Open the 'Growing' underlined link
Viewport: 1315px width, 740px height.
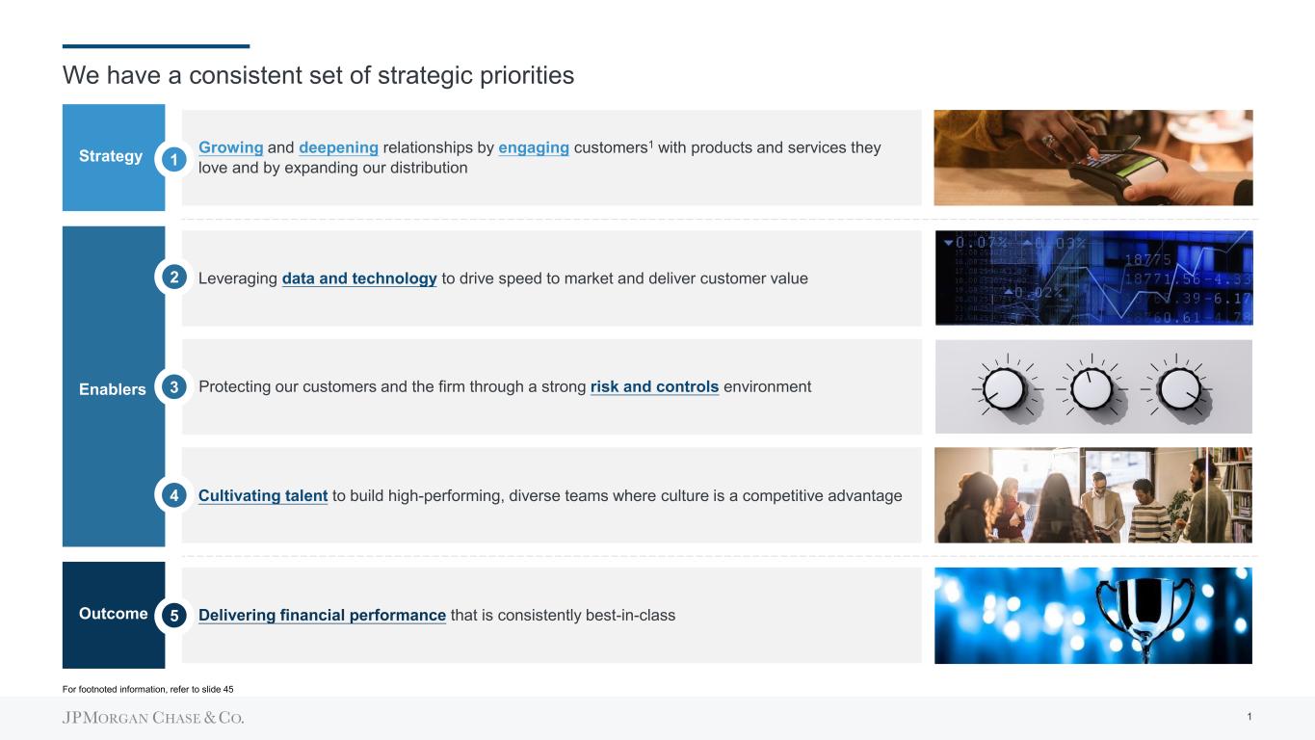[x=230, y=147]
